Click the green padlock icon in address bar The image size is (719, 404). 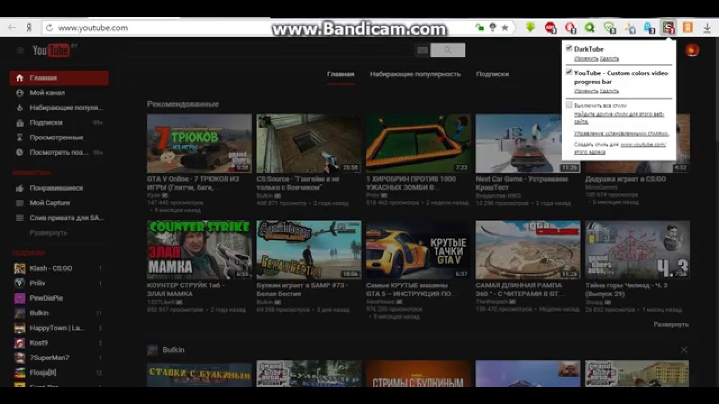480,27
